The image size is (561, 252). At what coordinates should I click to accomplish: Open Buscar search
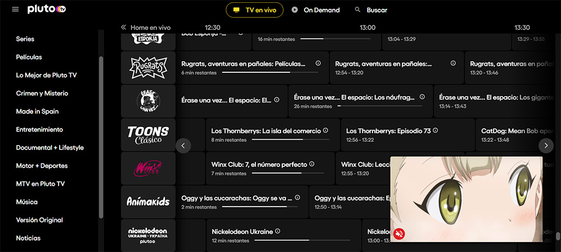point(371,10)
